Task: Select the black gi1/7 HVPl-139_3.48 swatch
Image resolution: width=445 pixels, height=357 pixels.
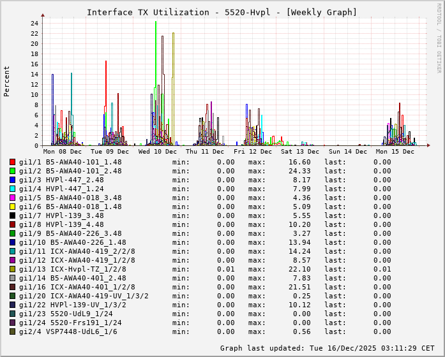Action: point(12,215)
